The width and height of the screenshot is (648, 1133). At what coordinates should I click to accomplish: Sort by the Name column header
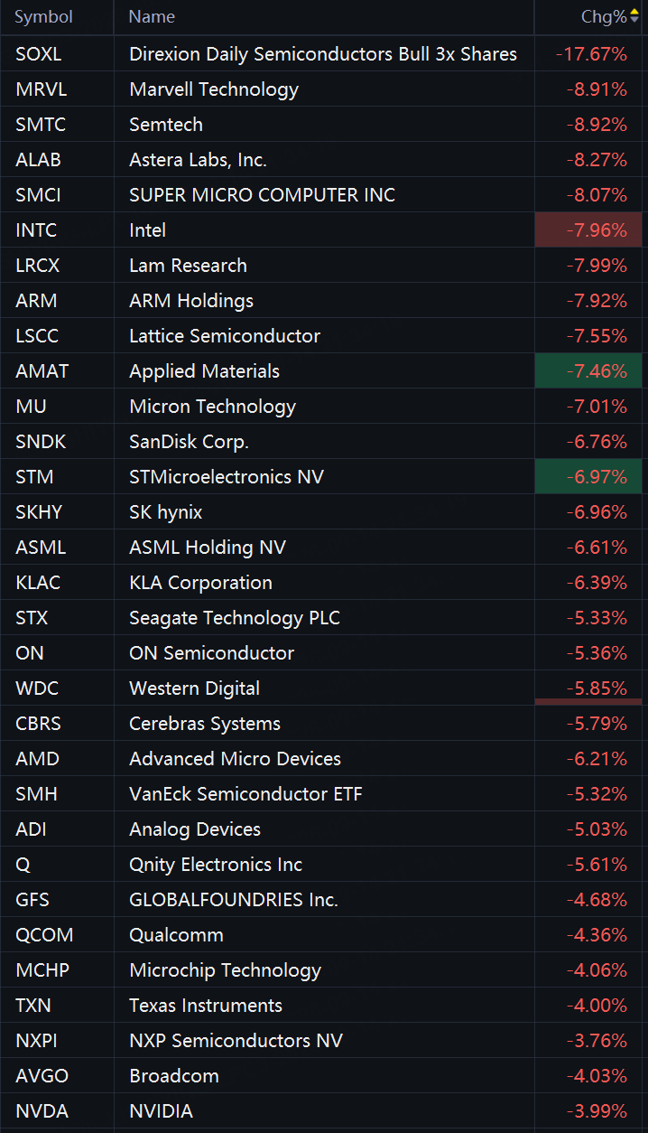(x=152, y=16)
